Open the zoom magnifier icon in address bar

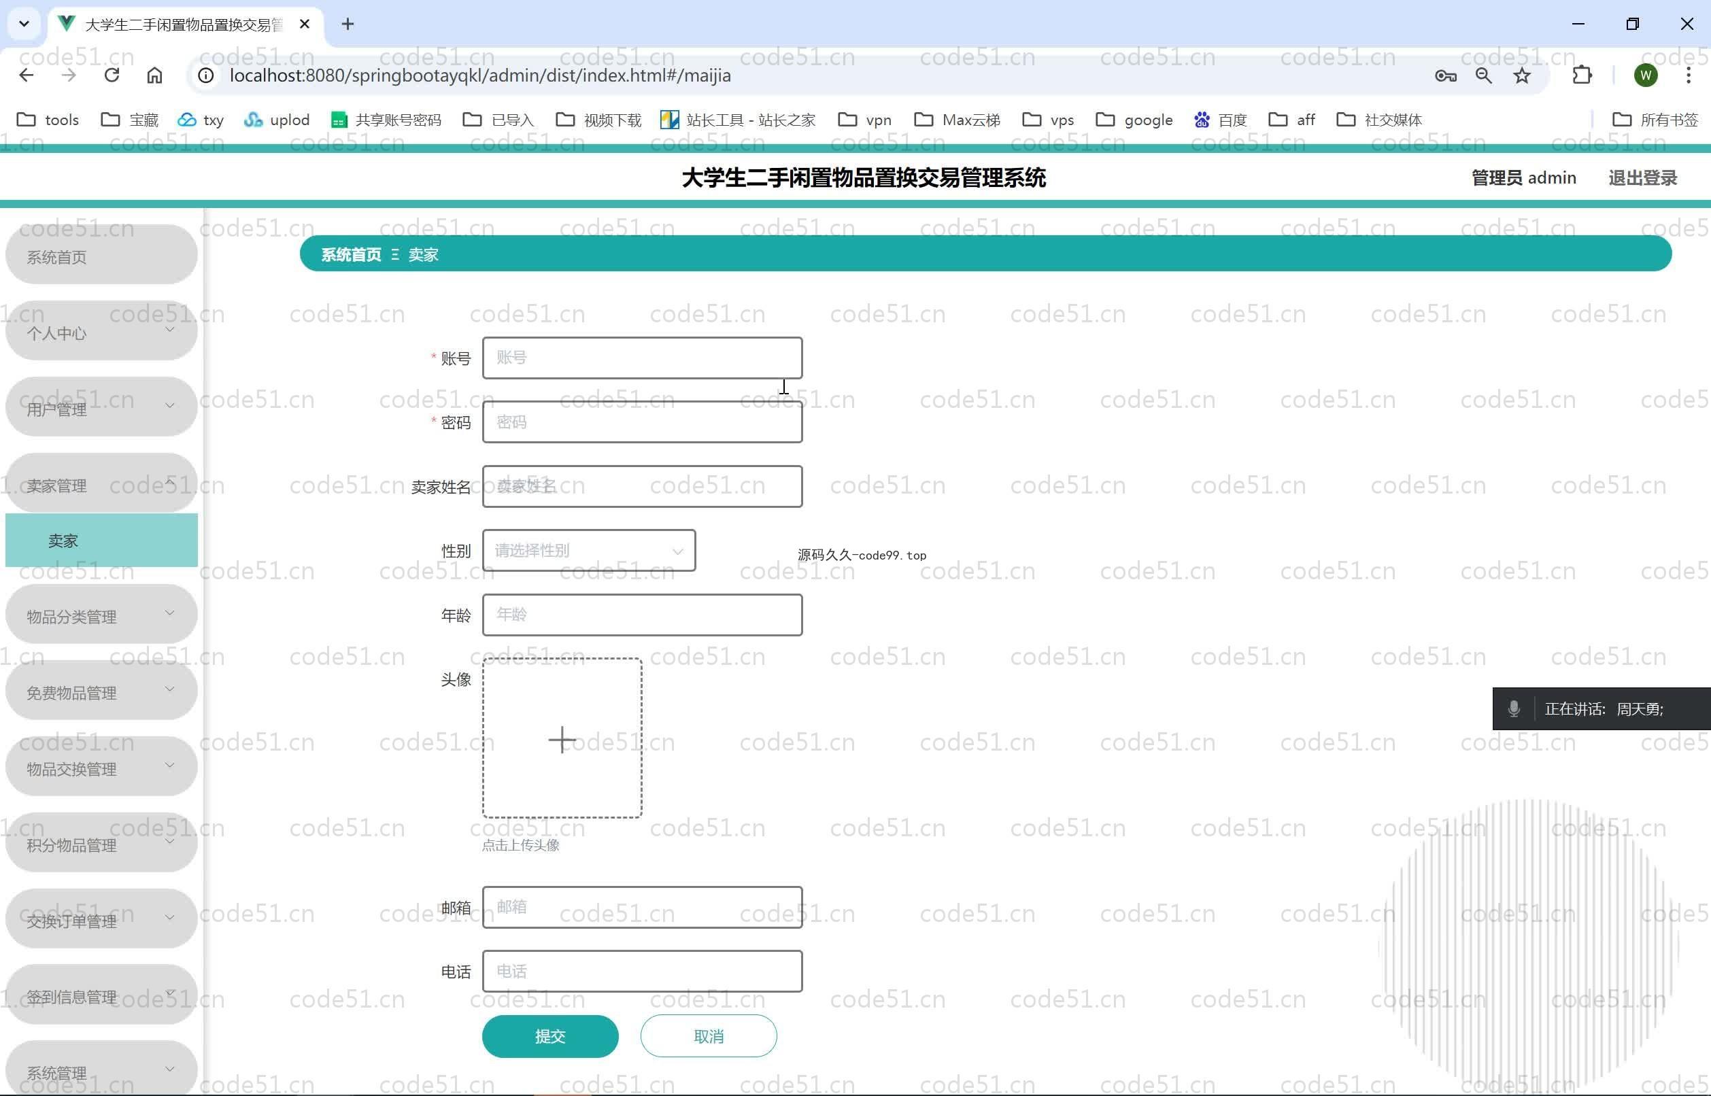(1484, 75)
